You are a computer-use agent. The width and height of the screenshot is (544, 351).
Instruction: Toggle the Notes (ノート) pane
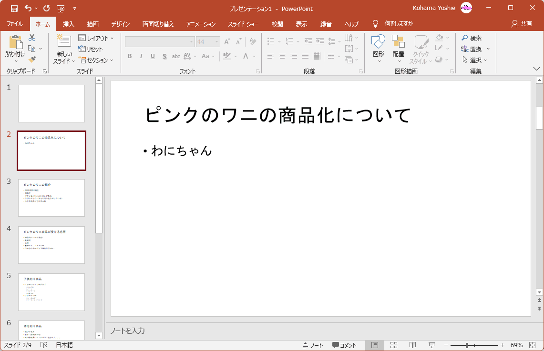tap(313, 345)
